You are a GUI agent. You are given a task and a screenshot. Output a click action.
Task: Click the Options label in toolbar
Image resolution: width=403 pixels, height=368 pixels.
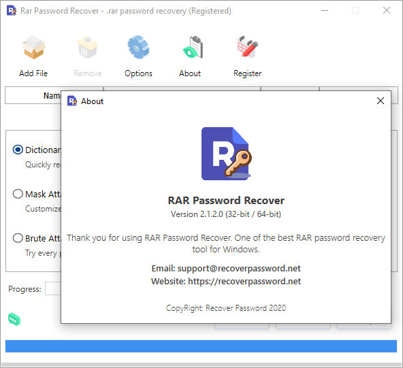pyautogui.click(x=139, y=73)
